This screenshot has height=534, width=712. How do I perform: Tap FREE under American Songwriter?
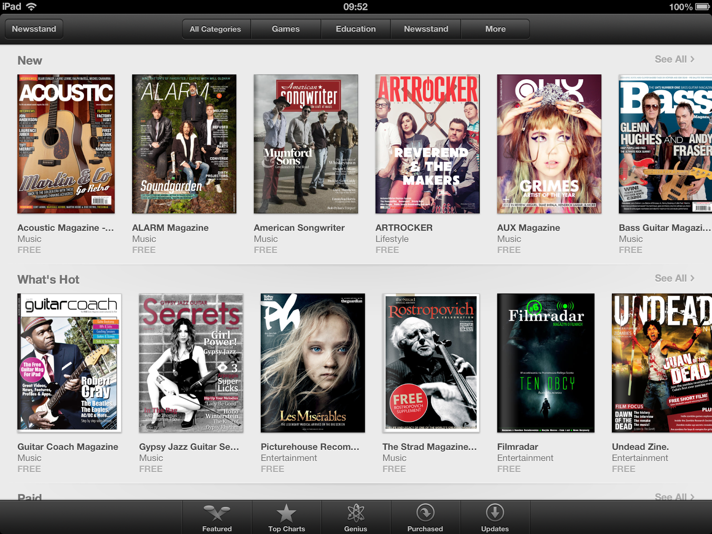[x=266, y=250]
